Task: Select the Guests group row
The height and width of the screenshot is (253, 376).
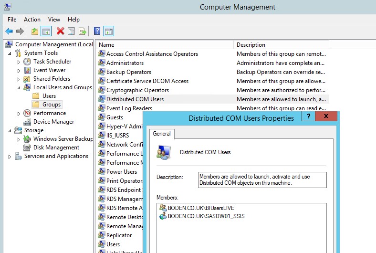Action: pos(115,117)
